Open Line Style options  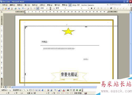click(68, 90)
